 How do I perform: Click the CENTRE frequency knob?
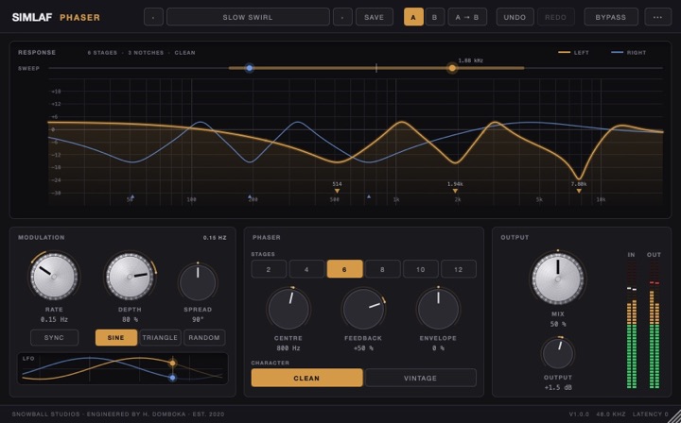pos(288,310)
